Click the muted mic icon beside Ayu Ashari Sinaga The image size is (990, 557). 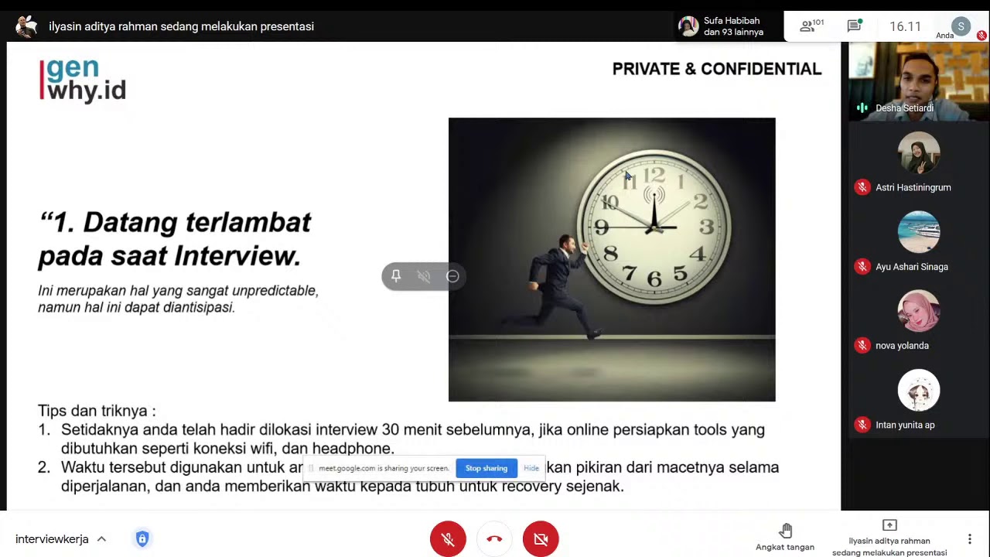862,267
